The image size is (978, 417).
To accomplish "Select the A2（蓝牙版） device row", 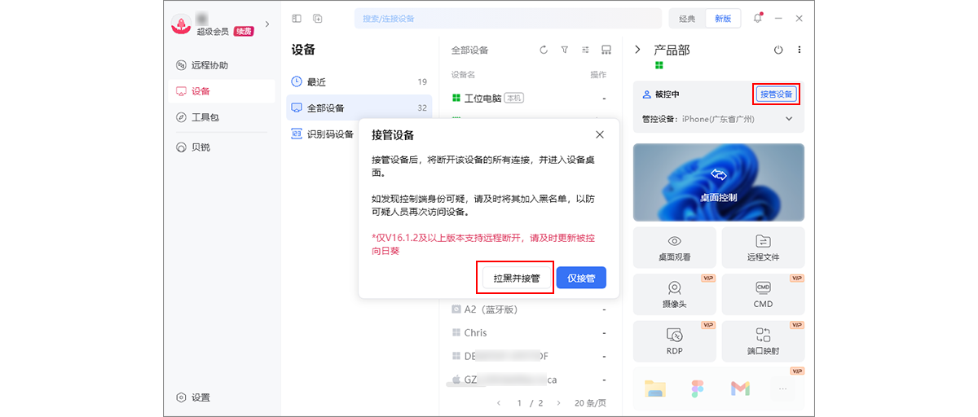I will pos(531,309).
